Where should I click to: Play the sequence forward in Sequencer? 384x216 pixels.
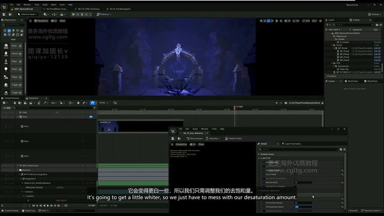(x=48, y=205)
